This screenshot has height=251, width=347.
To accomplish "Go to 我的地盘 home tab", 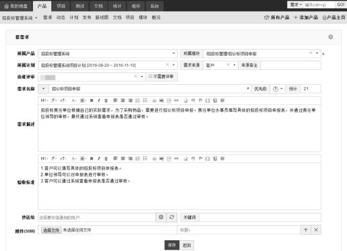I will coord(16,6).
